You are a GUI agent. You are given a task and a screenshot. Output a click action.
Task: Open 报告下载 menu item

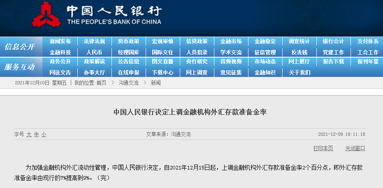click(333, 62)
